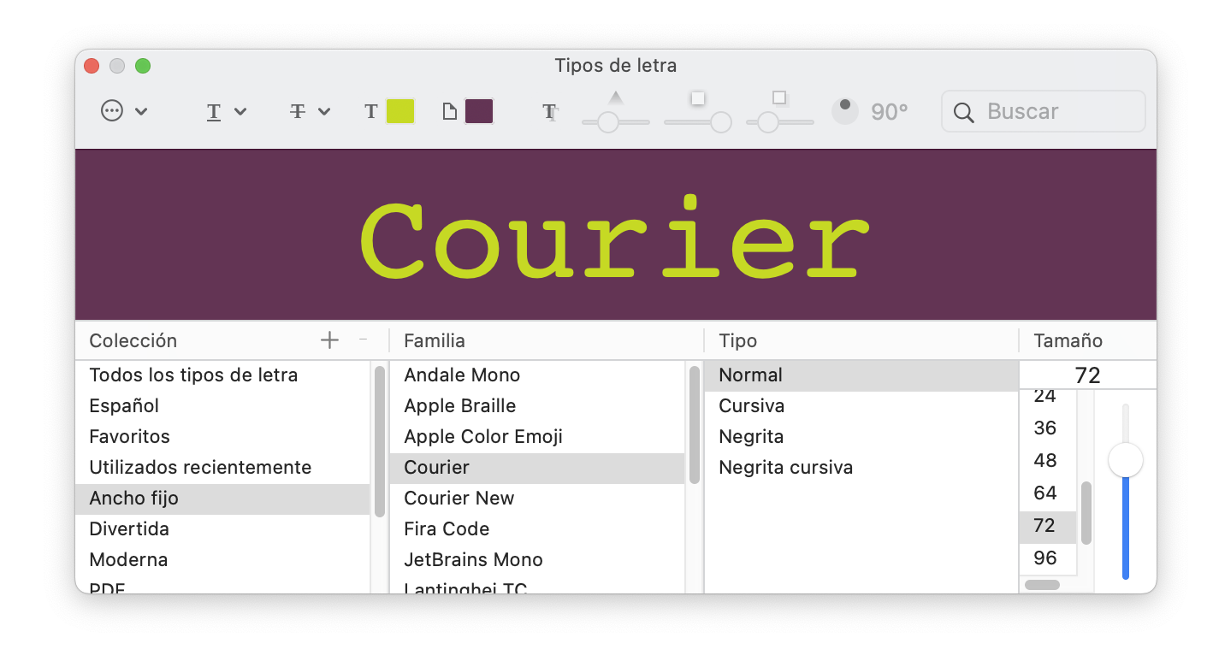Click the vertical blue font size slider
This screenshot has width=1213, height=667.
pyautogui.click(x=1126, y=492)
